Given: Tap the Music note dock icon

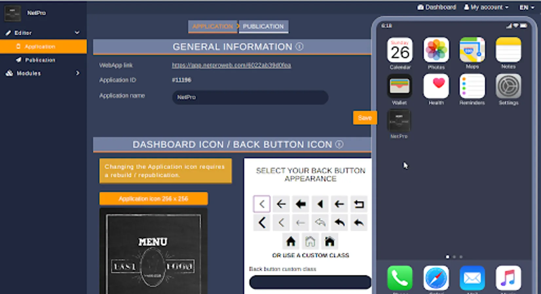Looking at the screenshot, I should pyautogui.click(x=508, y=278).
